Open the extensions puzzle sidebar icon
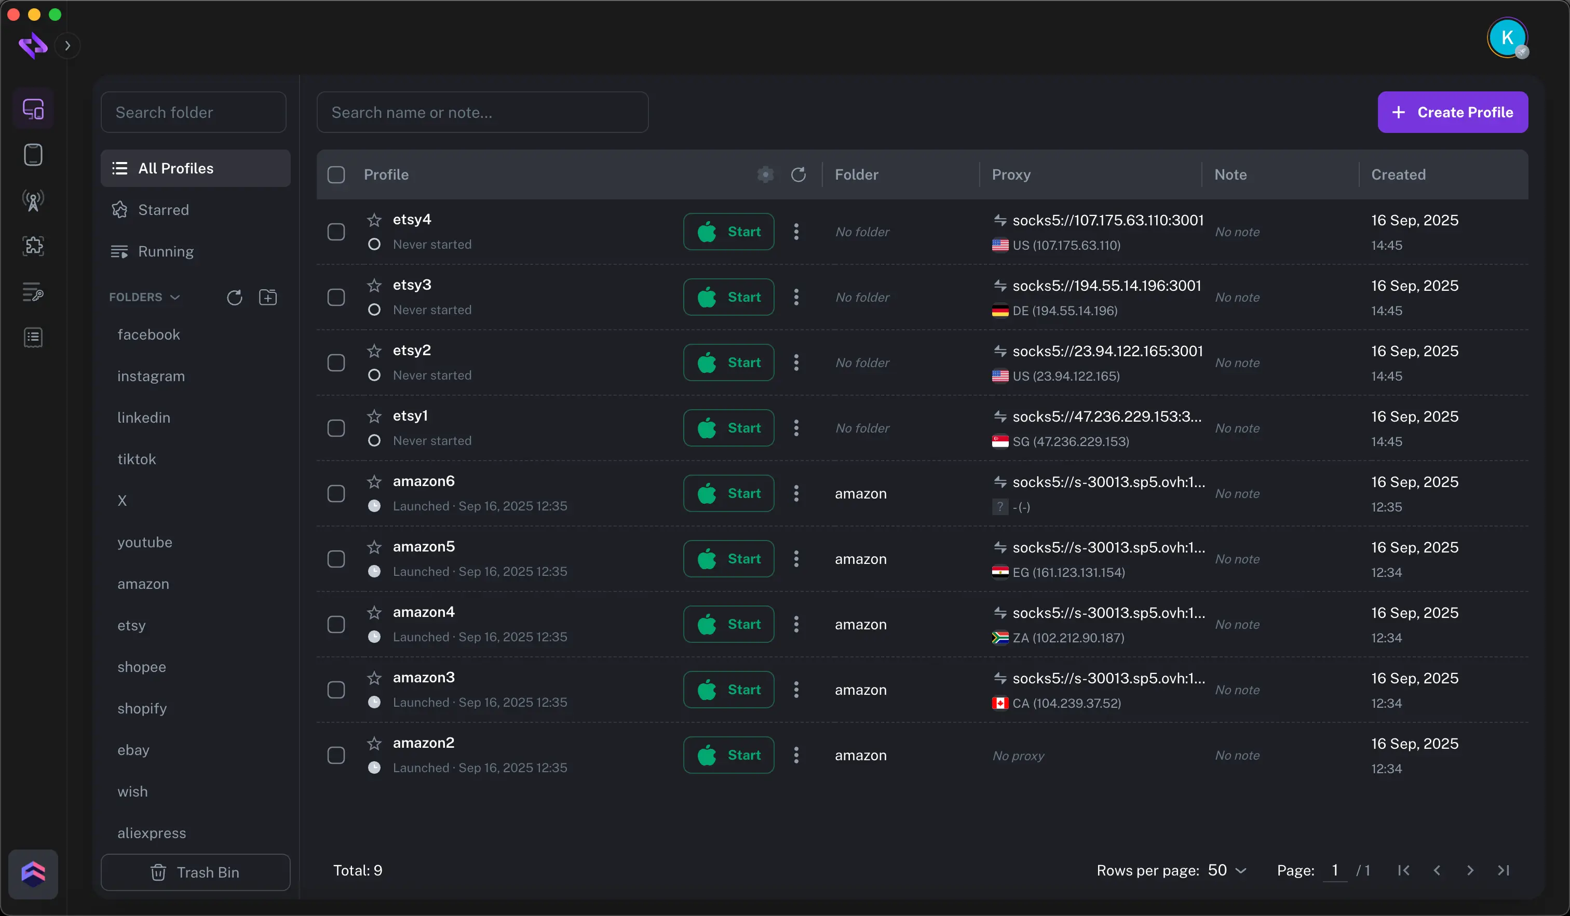This screenshot has height=916, width=1570. coord(33,246)
